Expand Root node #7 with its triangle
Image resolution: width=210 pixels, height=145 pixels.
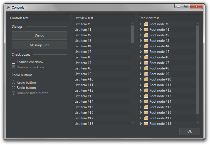pos(141,63)
